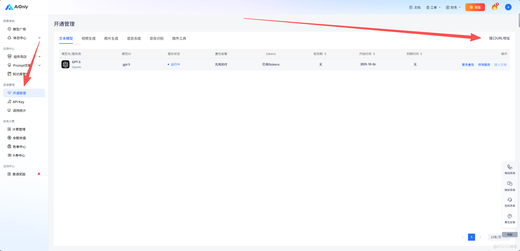This screenshot has width=520, height=251.
Task: Open the API Key page
Action: tap(19, 102)
